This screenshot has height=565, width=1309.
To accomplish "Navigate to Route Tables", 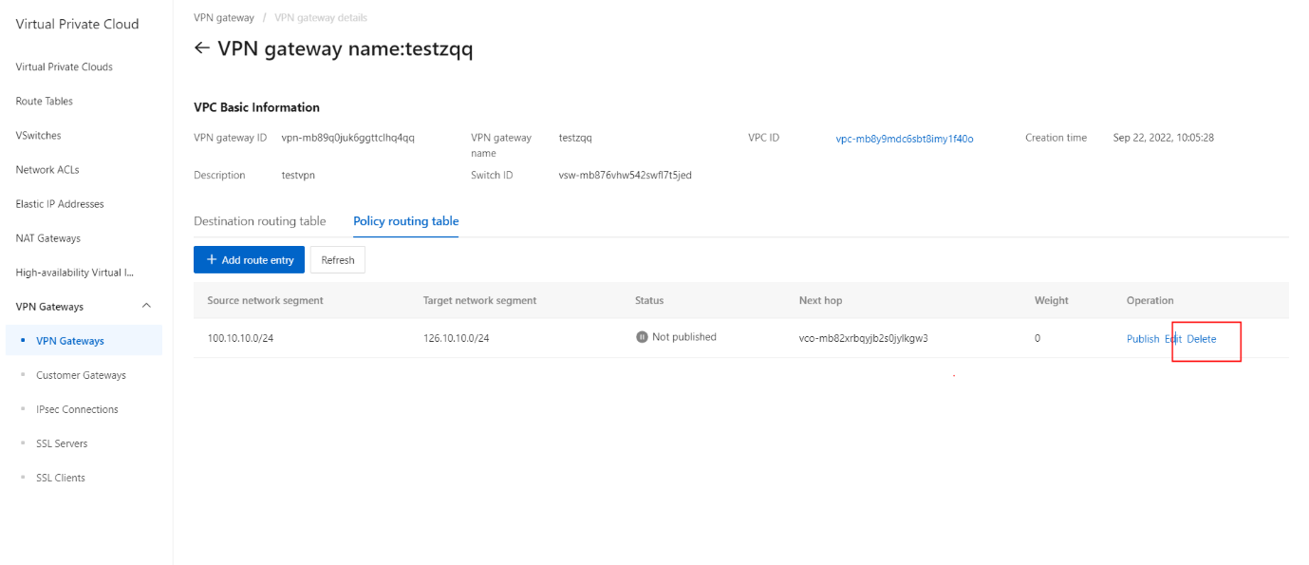I will point(44,102).
